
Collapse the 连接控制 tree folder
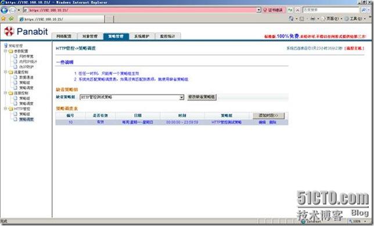5,93
